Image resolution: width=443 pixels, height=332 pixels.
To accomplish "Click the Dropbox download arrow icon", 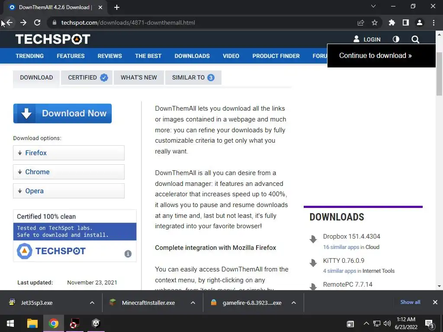I will pos(313,239).
